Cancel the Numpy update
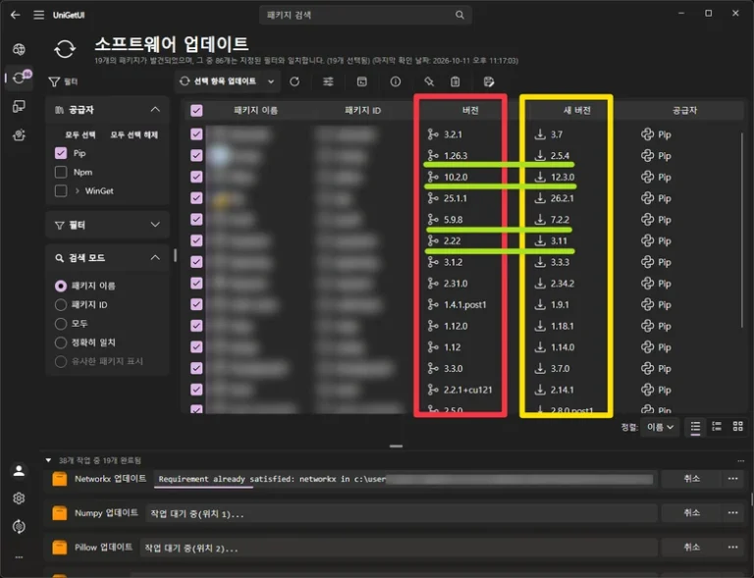Image resolution: width=754 pixels, height=578 pixels. coord(691,512)
